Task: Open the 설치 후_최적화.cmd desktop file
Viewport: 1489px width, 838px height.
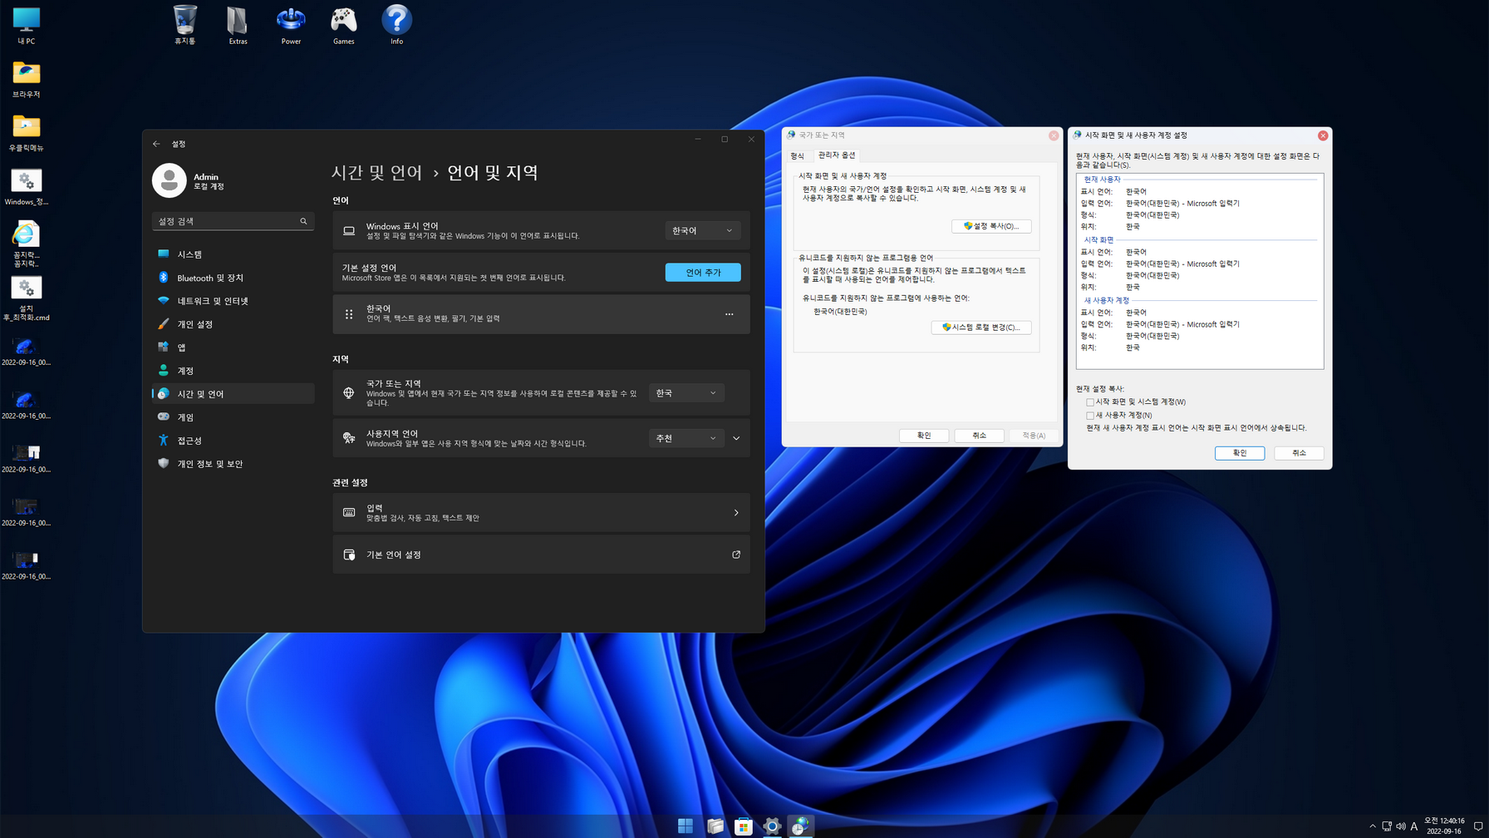Action: [x=26, y=298]
